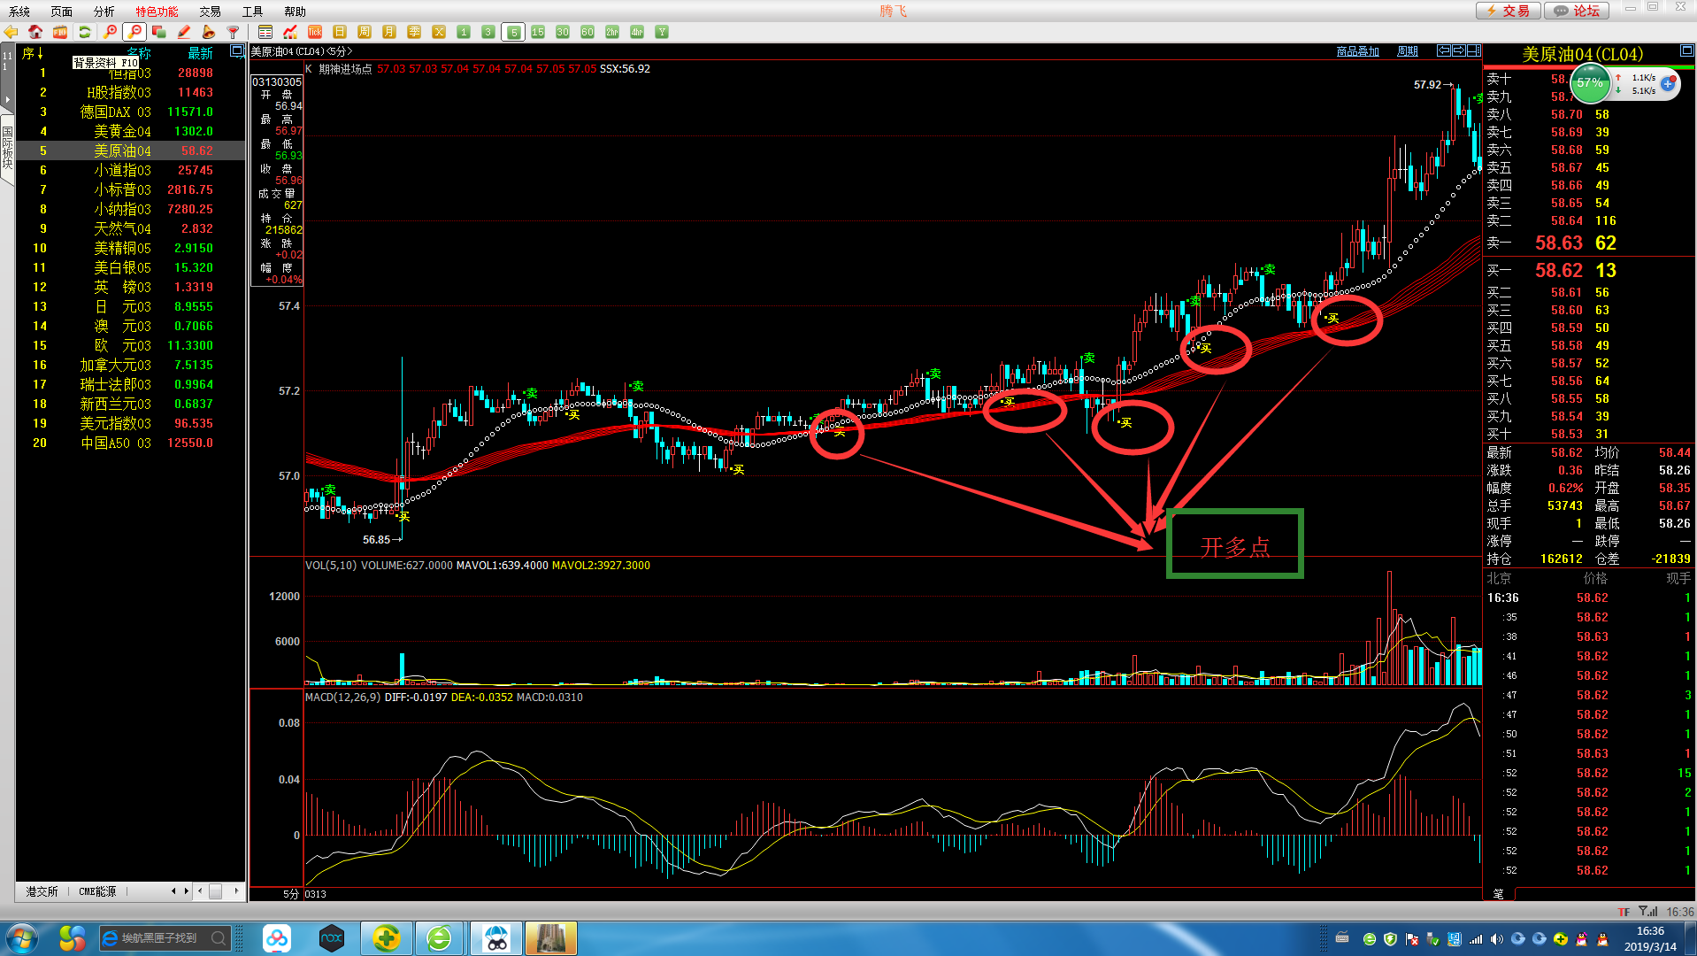This screenshot has height=956, width=1697.
Task: Switch to the daily (日) period
Action: coord(340,32)
